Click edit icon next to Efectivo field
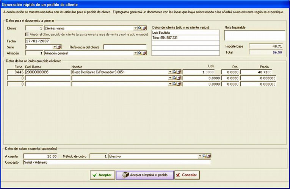Viewport: 290px width, 189px height. 209,156
